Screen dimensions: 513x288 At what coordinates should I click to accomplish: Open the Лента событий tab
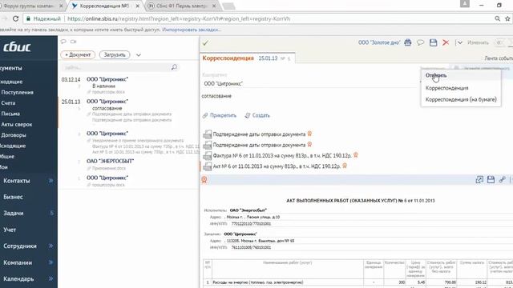499,58
